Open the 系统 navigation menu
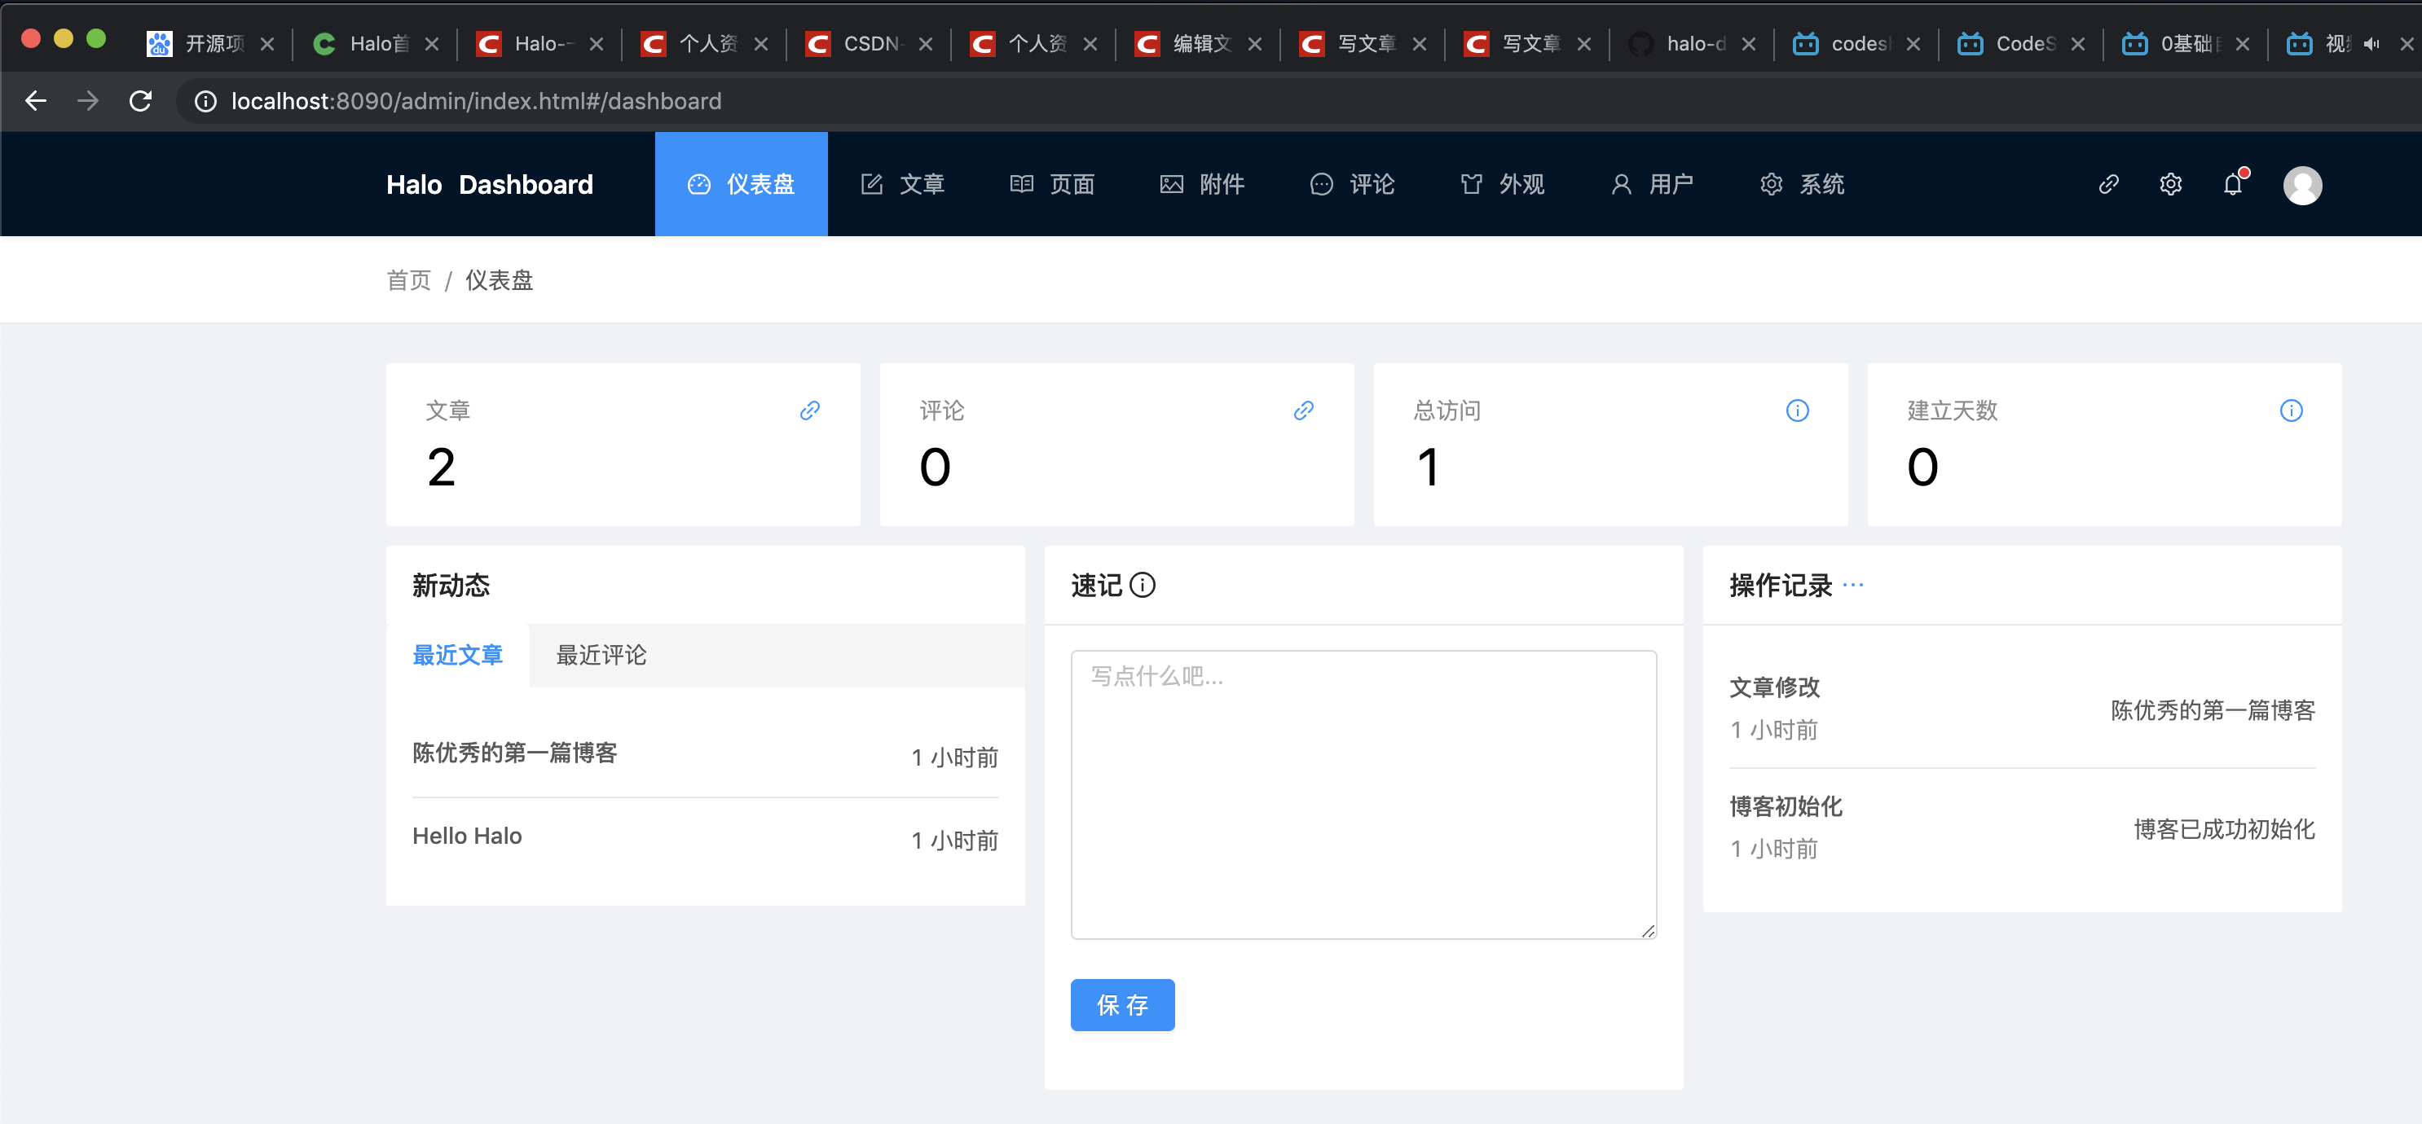 tap(1802, 184)
